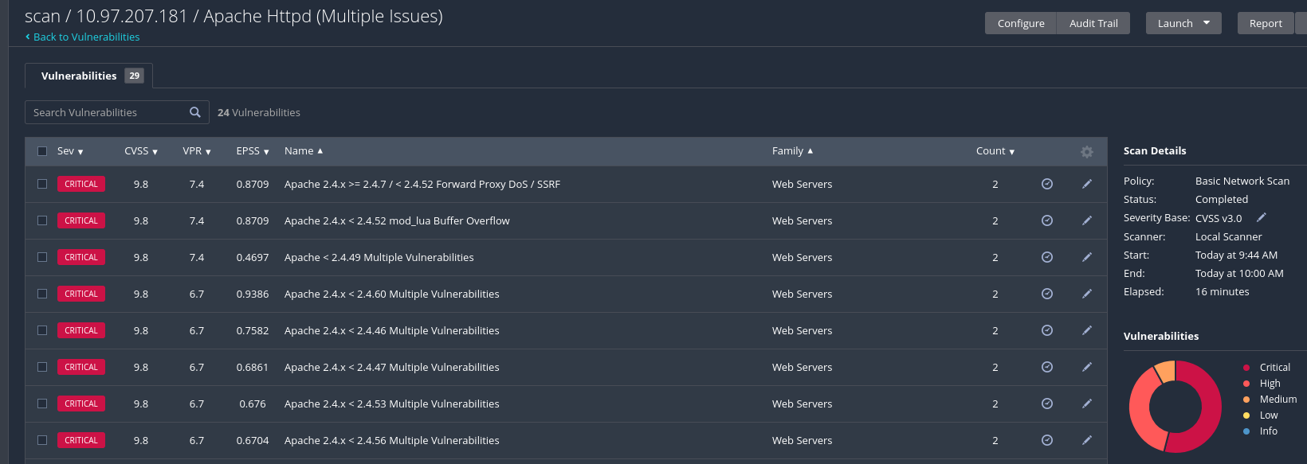Open the table column settings gear

(1086, 151)
